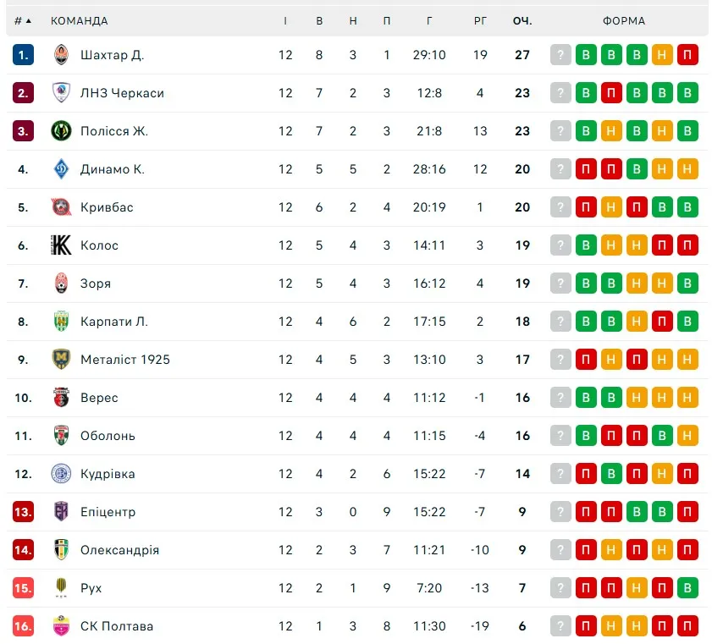Click the Karpaty L. club crest

(x=60, y=322)
